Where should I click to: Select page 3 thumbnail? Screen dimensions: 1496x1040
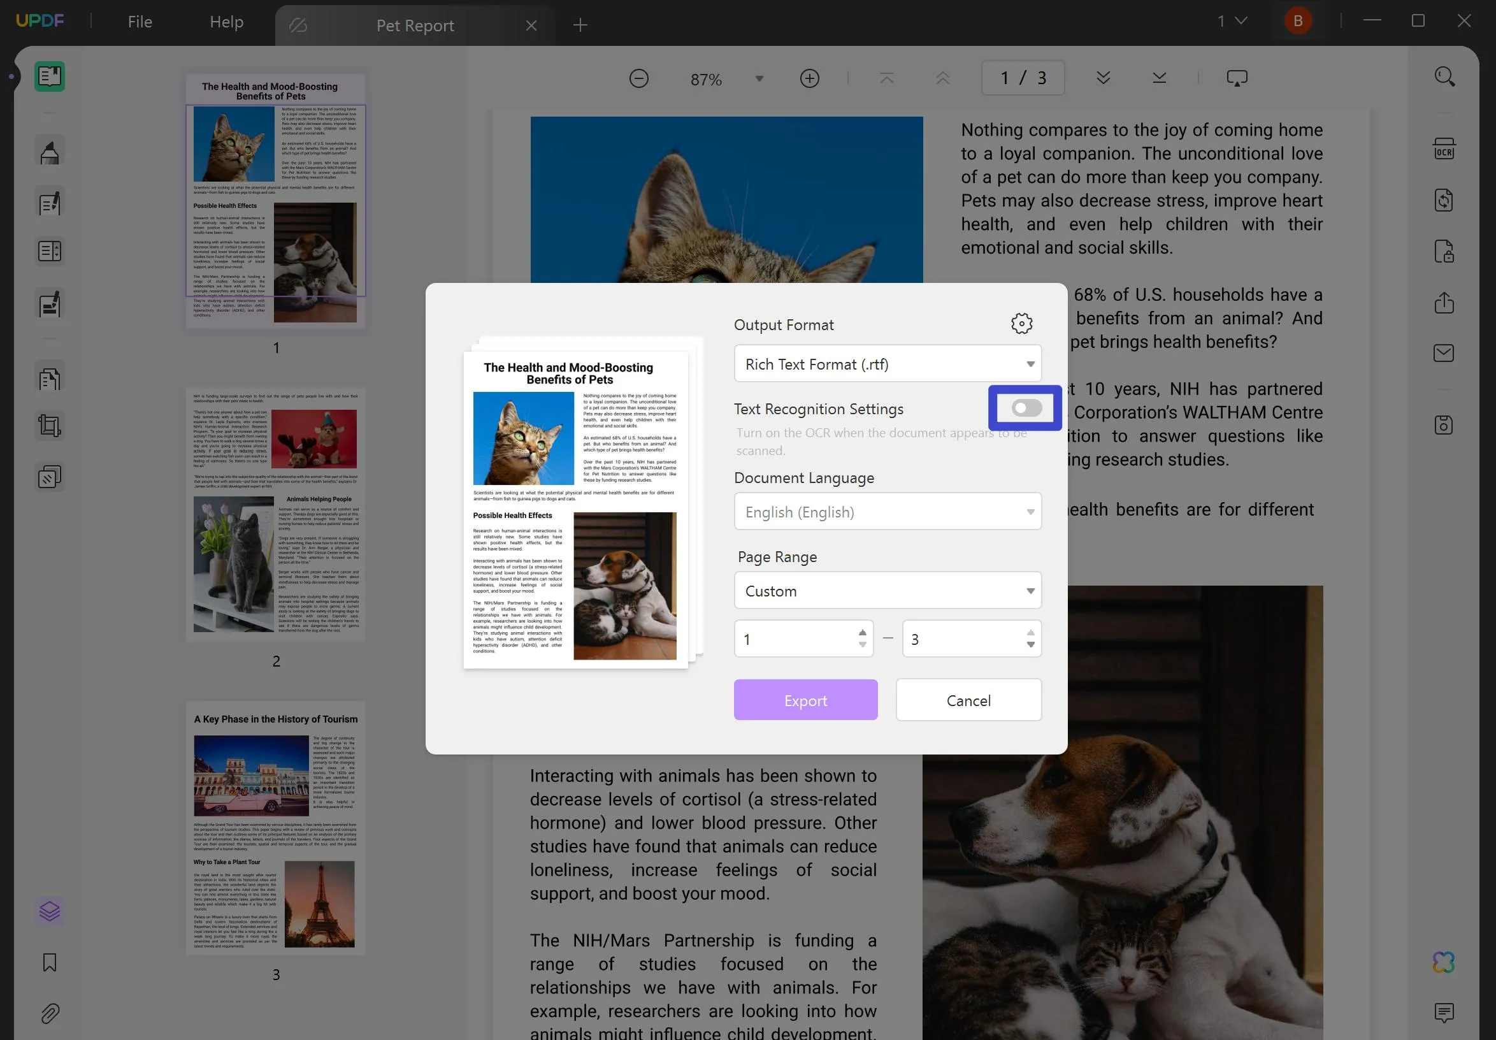pos(276,828)
